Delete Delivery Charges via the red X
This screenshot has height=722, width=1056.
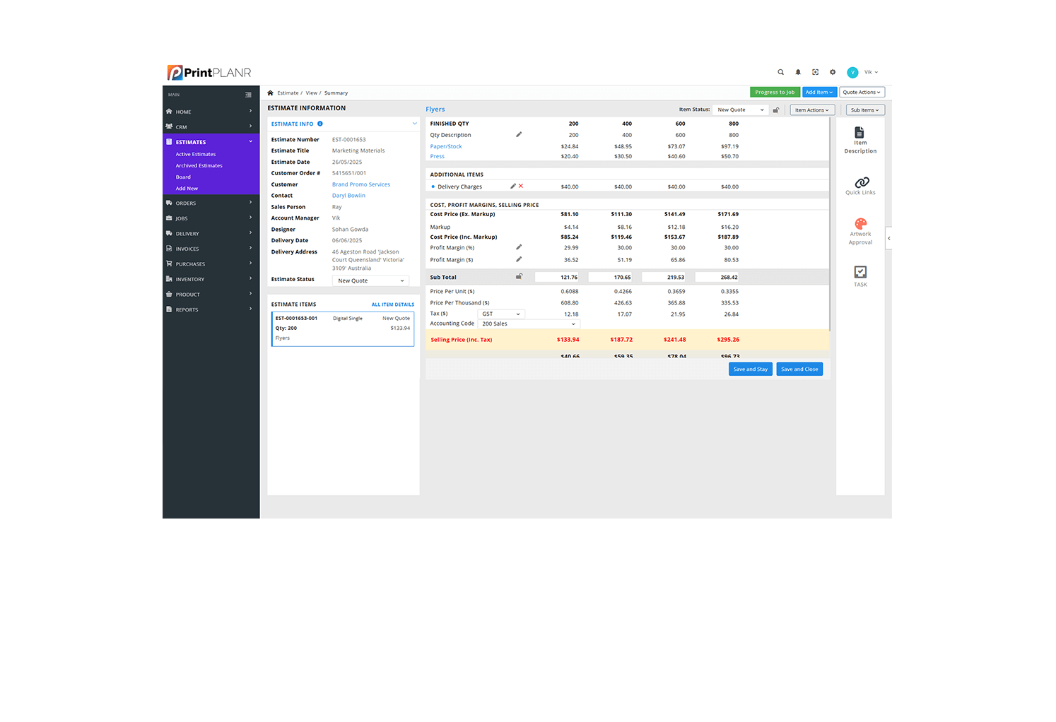point(521,186)
